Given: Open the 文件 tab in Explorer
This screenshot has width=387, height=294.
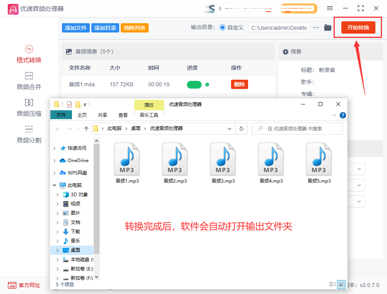Looking at the screenshot, I should pos(61,115).
